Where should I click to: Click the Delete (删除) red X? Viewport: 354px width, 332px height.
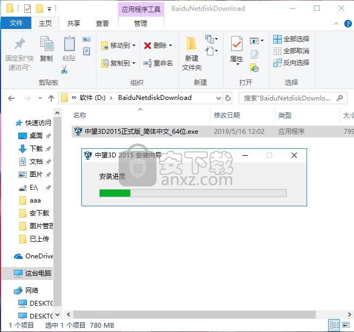148,46
